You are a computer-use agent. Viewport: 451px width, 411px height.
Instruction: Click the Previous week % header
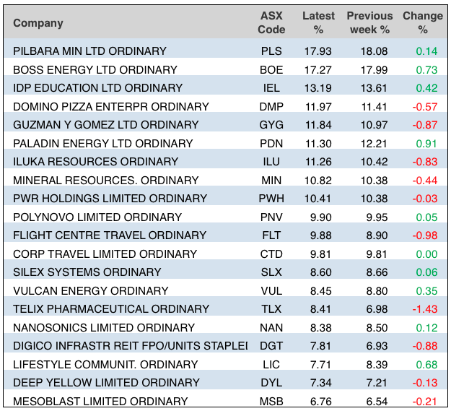[368, 23]
